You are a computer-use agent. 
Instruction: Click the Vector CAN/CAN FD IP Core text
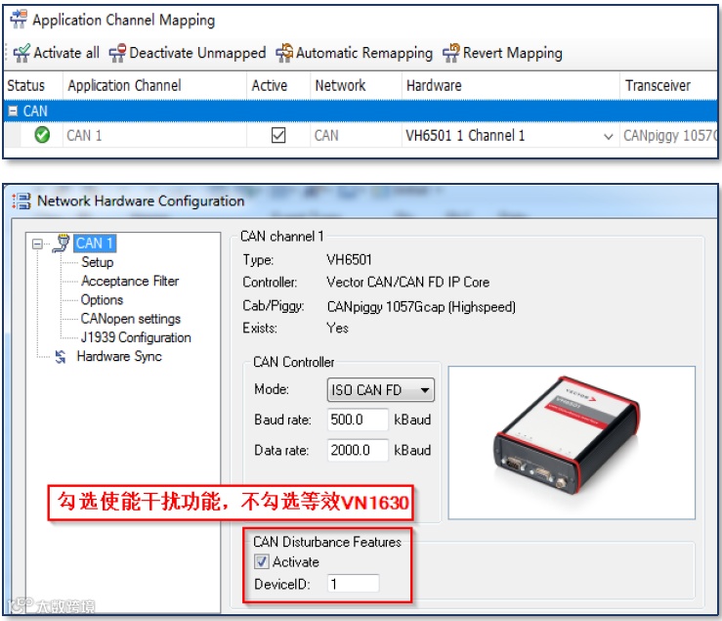(408, 283)
